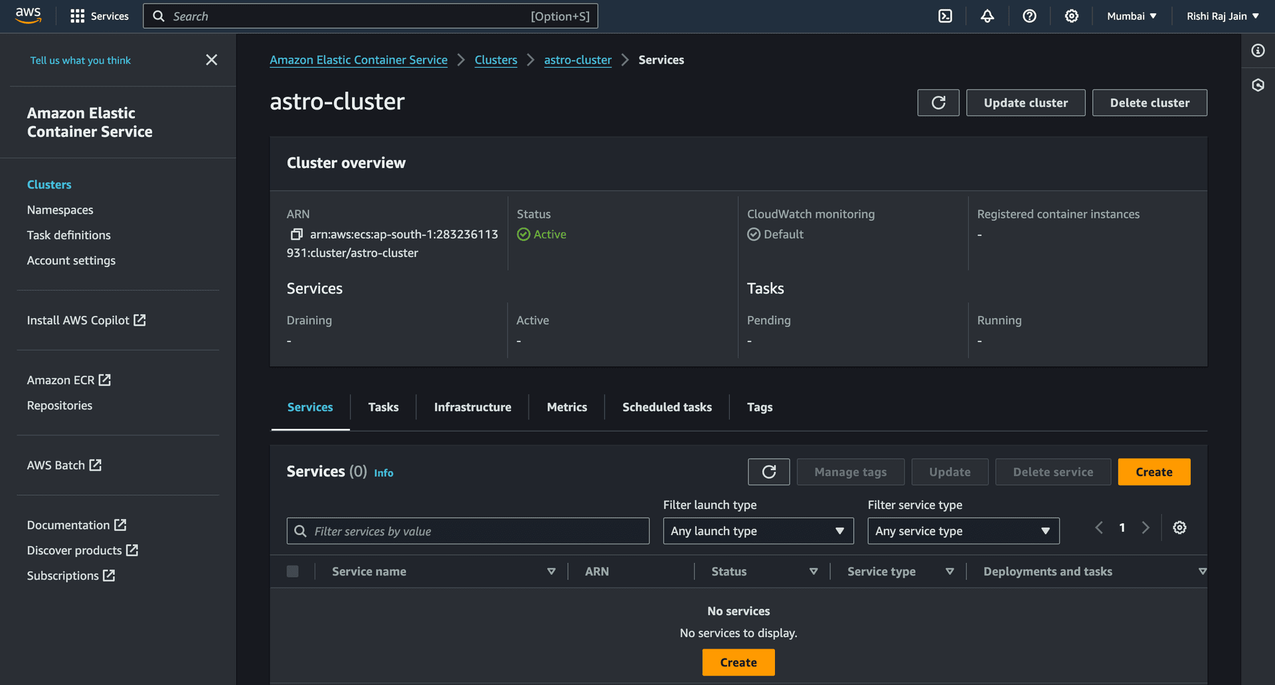Image resolution: width=1275 pixels, height=685 pixels.
Task: Open the notifications bell
Action: pos(987,16)
